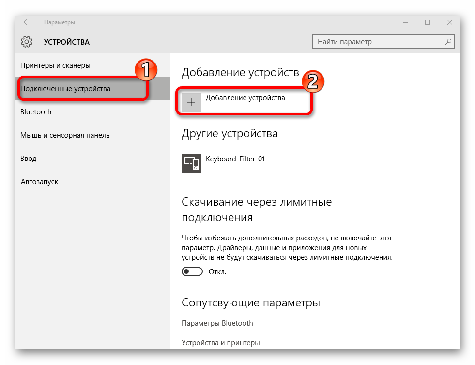Select the Keyboard_Filter_01 device name
Screen dimensions: 475x365
[x=235, y=159]
